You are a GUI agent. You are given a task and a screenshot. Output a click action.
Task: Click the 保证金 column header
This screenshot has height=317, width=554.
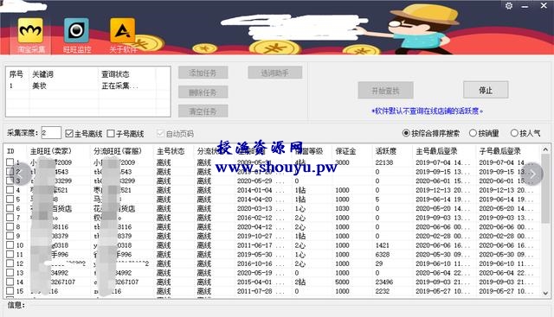click(345, 151)
